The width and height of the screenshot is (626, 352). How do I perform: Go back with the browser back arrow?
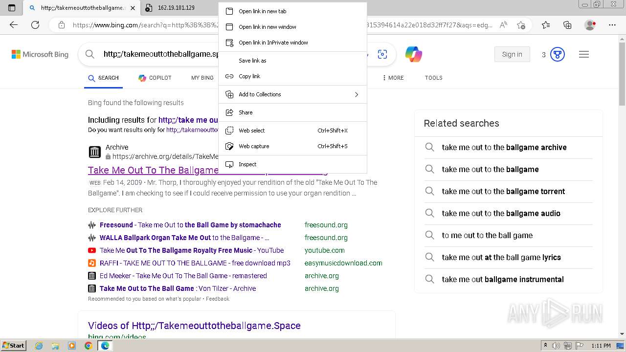14,25
